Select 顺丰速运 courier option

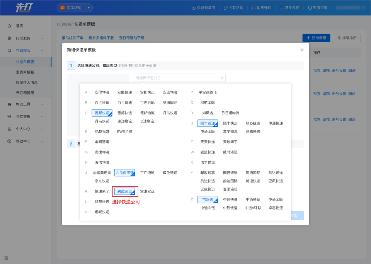pos(208,123)
